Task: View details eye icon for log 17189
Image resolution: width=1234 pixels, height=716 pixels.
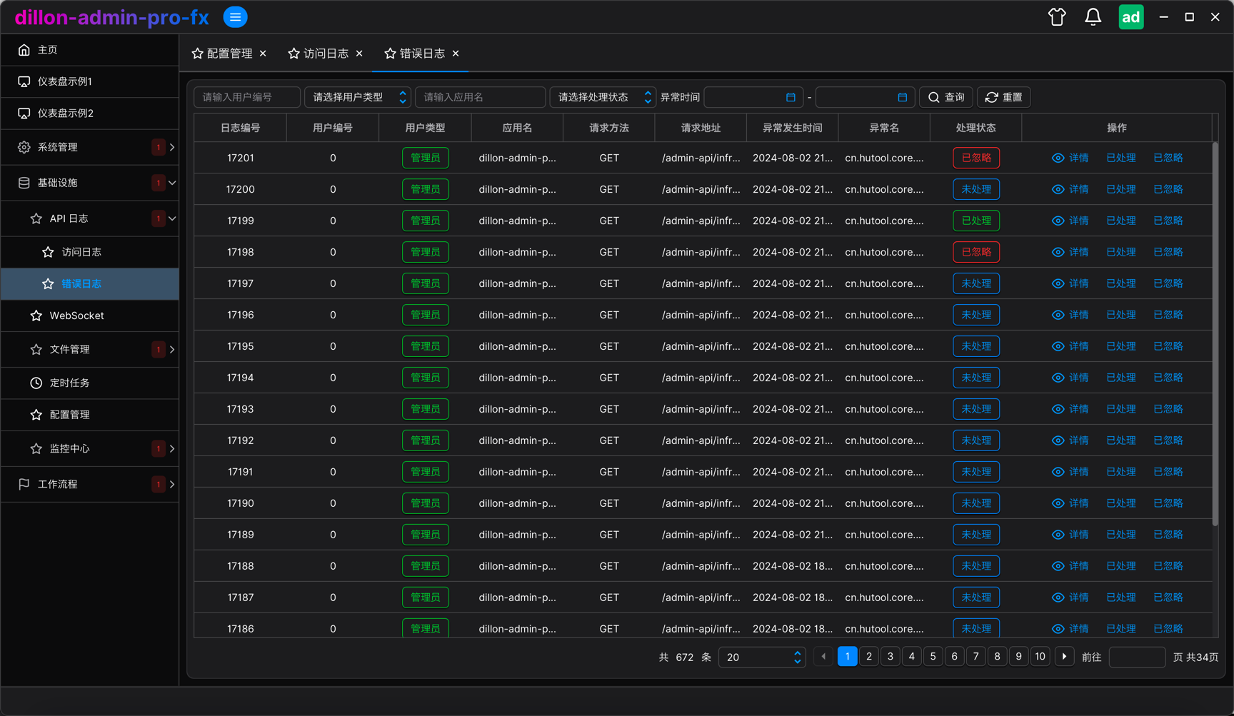Action: [x=1058, y=535]
